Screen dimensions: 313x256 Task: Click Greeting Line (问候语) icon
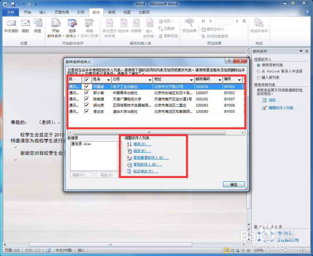point(136,26)
